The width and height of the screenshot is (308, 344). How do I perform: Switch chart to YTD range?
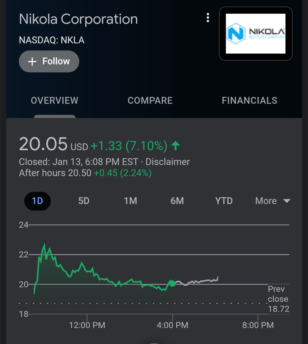pyautogui.click(x=224, y=201)
